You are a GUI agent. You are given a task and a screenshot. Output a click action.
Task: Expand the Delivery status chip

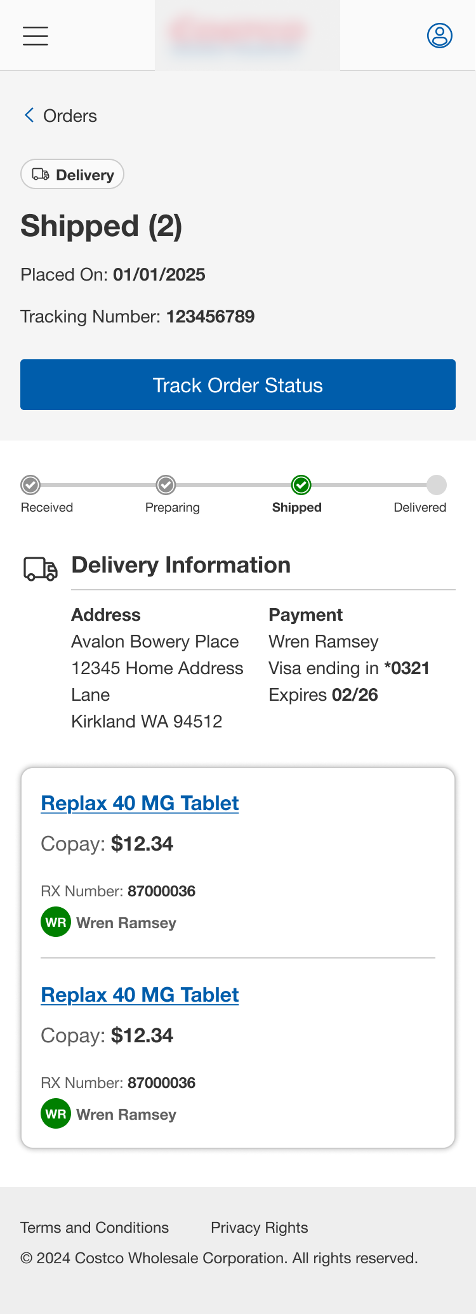pos(72,174)
